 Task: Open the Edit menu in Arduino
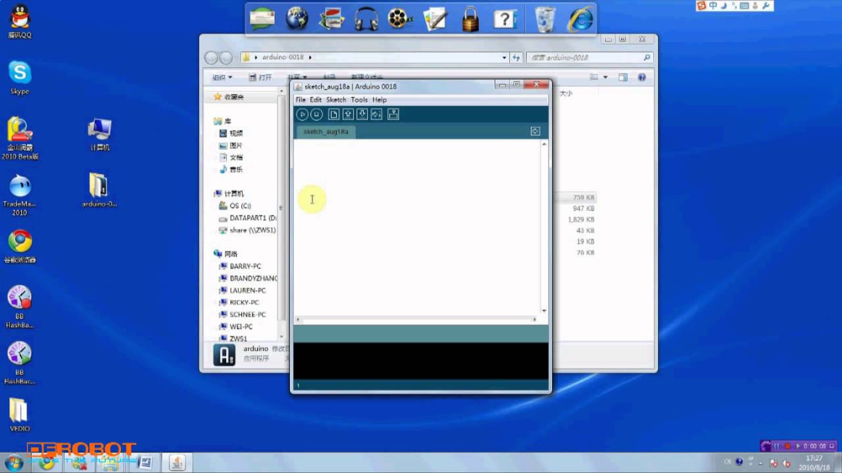[x=316, y=100]
